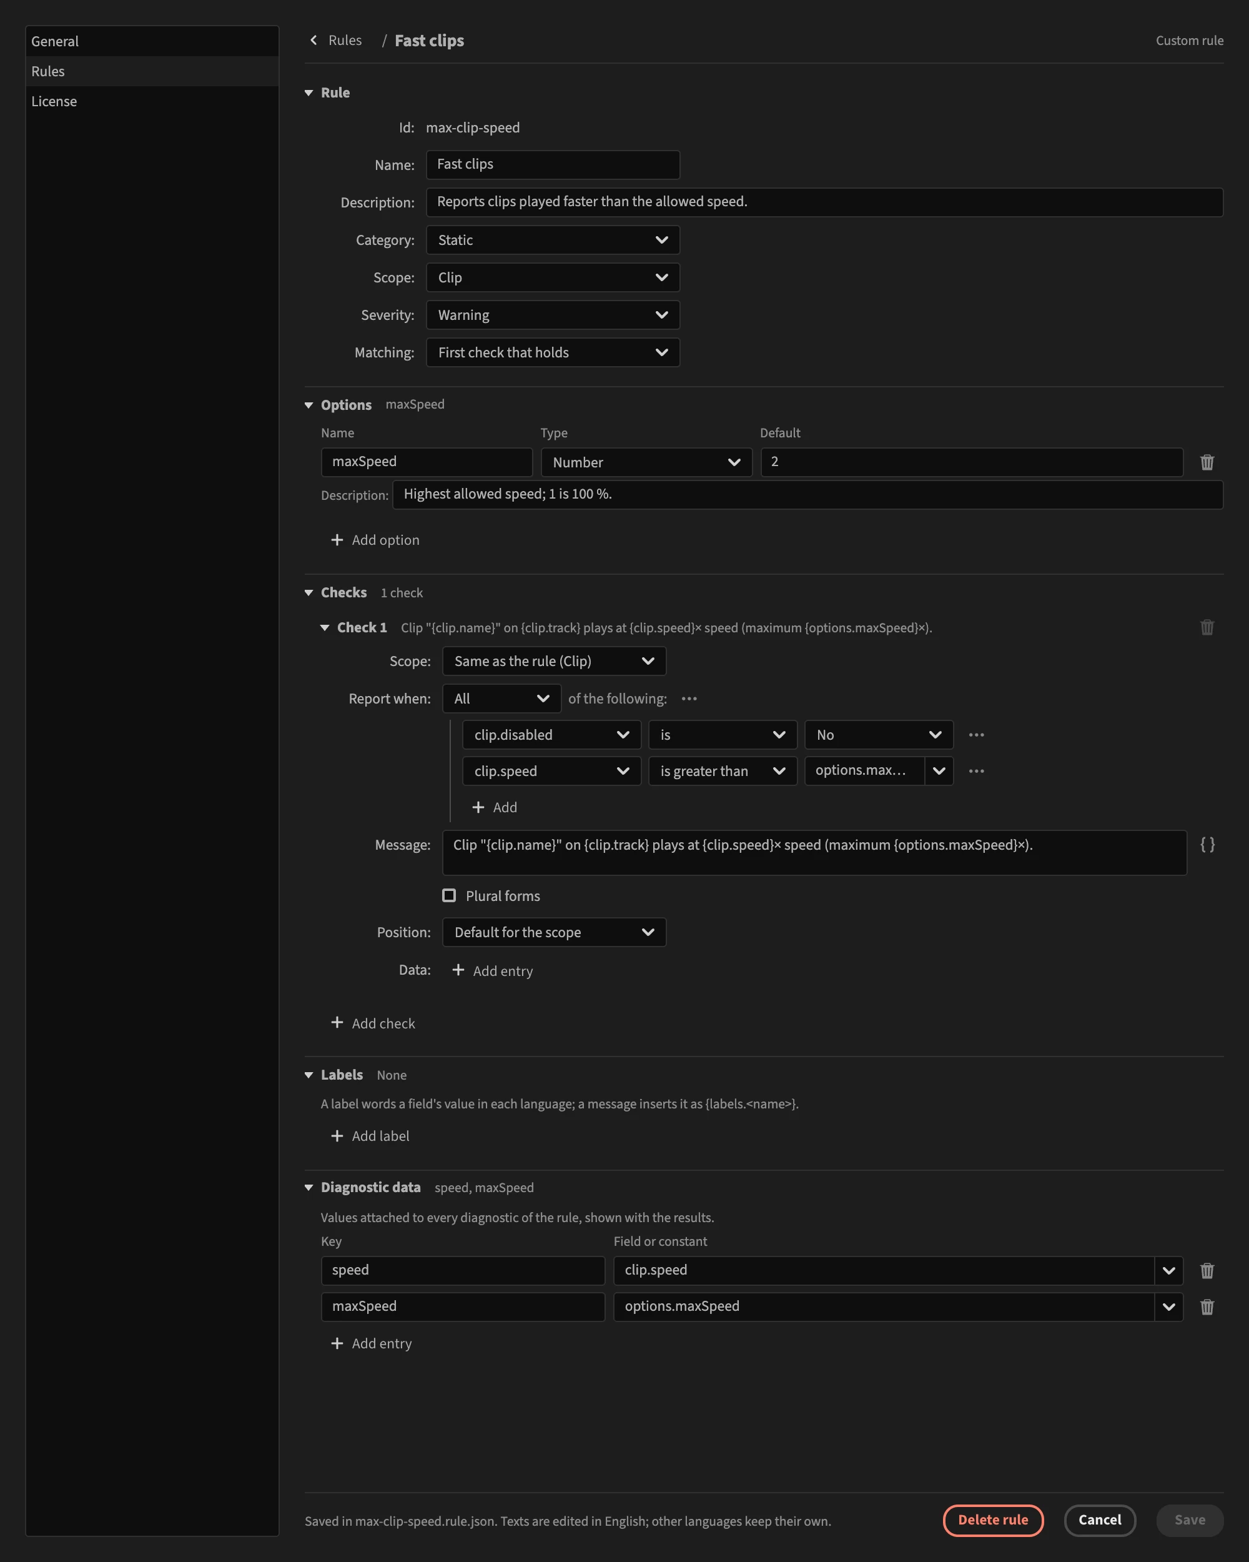Open the more menu for the clip.disabled condition
1249x1562 pixels.
pyautogui.click(x=976, y=735)
